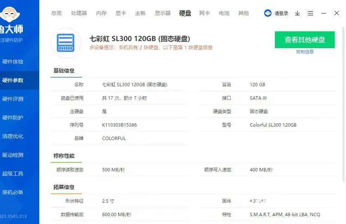Click the 拓展信息 section header

tap(64, 187)
